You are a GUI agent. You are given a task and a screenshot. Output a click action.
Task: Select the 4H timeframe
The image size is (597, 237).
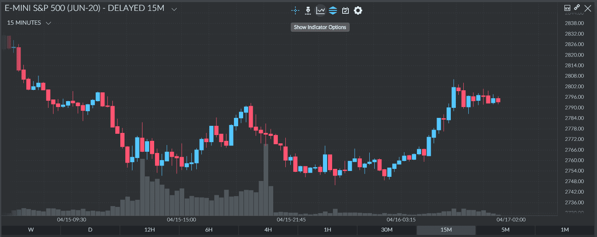(x=268, y=230)
